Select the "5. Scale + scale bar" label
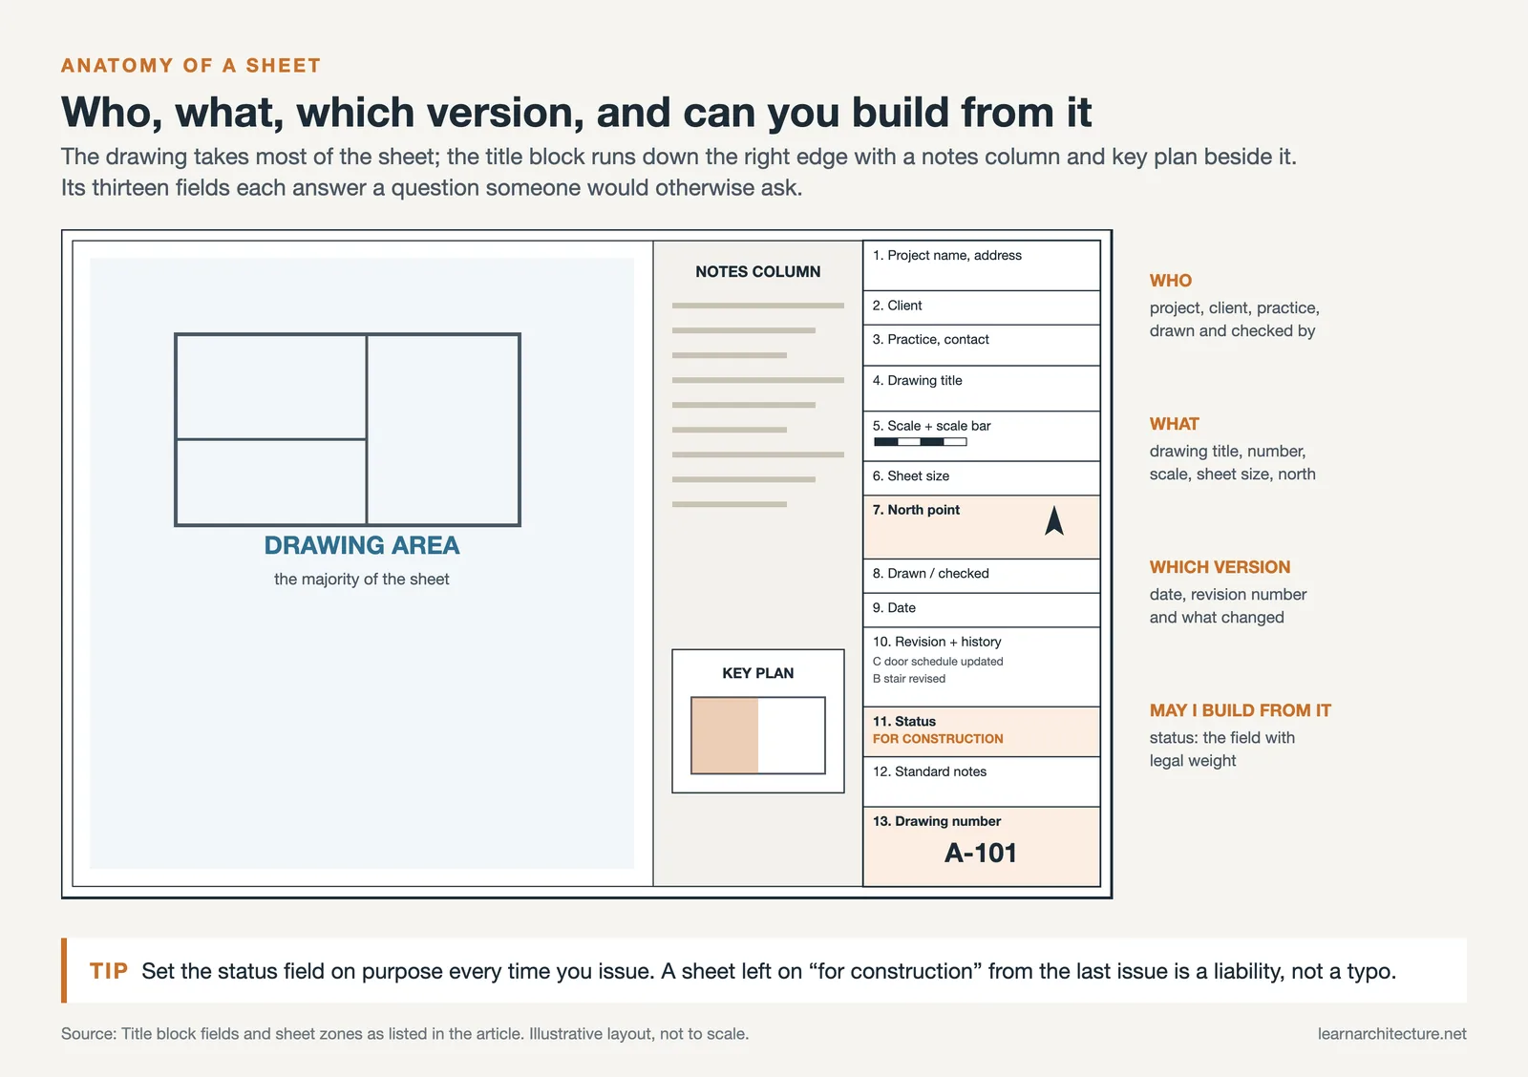Viewport: 1528px width, 1077px height. (x=931, y=426)
